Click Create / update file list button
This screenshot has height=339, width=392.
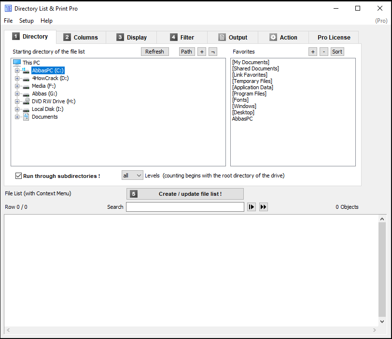tap(185, 194)
